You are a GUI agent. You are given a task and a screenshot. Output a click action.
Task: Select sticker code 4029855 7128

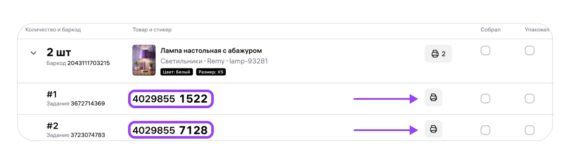point(170,130)
